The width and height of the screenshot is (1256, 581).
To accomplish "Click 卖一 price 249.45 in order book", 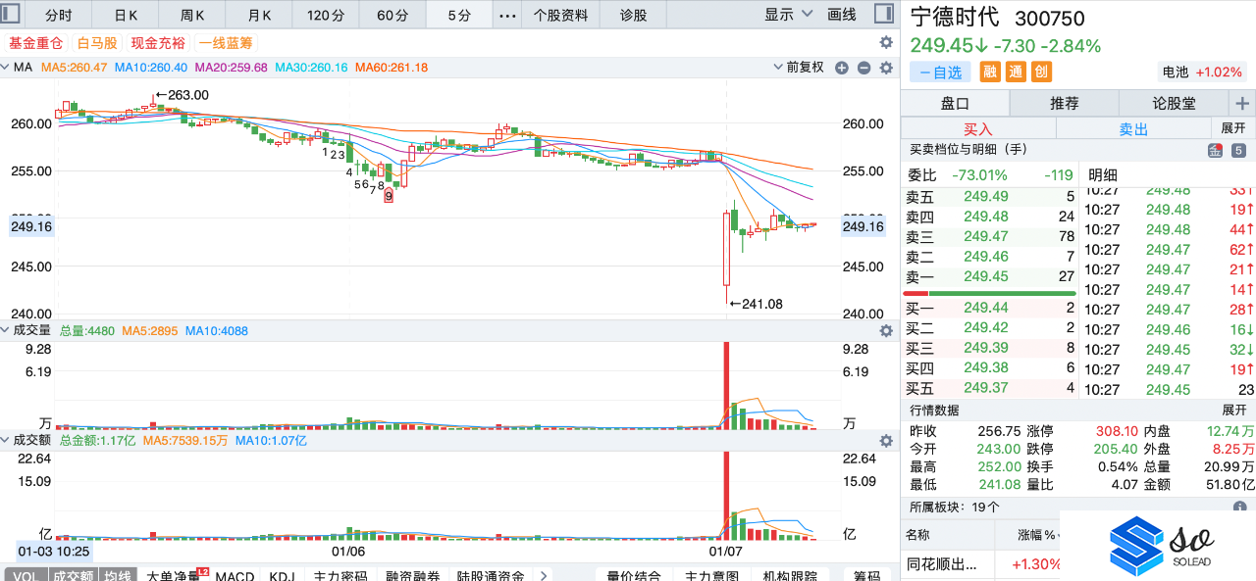I will pyautogui.click(x=985, y=276).
